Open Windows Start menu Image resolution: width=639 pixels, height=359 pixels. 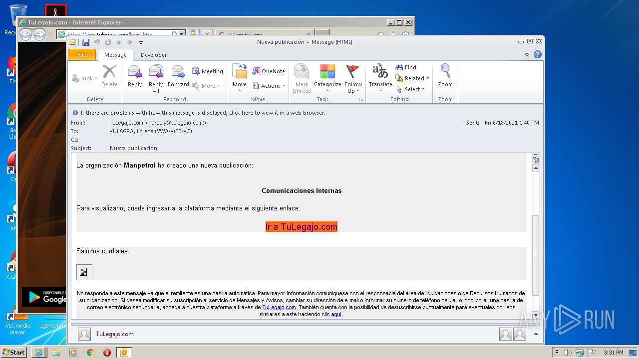(x=13, y=352)
